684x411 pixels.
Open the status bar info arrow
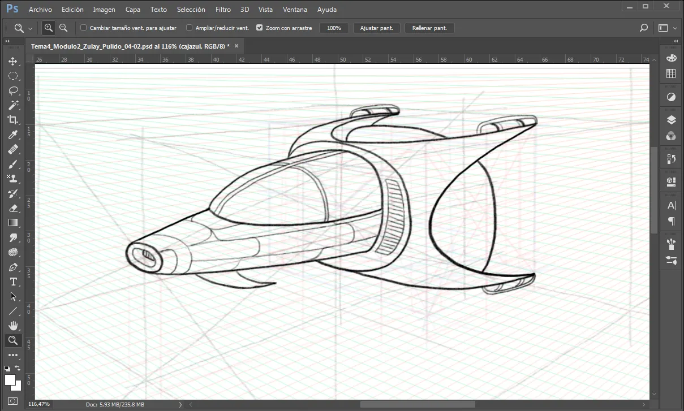pyautogui.click(x=180, y=404)
